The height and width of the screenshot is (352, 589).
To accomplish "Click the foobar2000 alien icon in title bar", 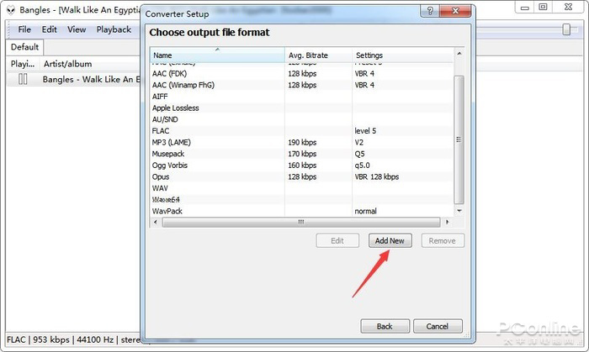I will [10, 10].
